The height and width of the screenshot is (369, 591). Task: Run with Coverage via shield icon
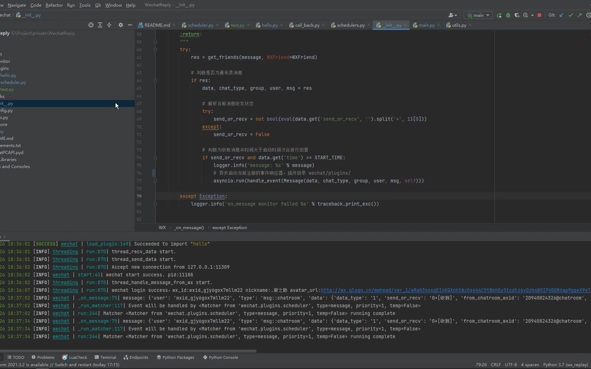pos(517,15)
